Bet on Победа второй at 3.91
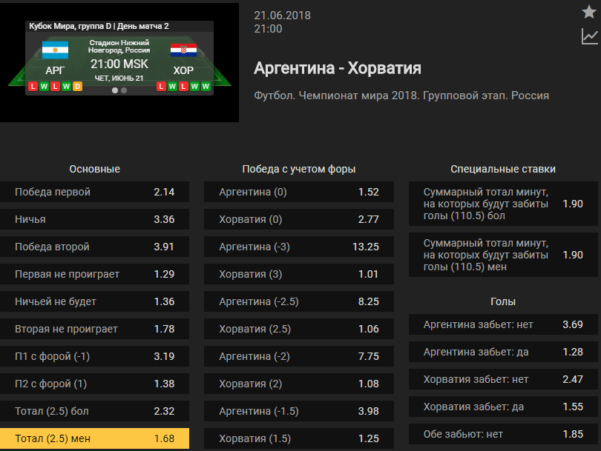The width and height of the screenshot is (601, 451). [x=95, y=247]
